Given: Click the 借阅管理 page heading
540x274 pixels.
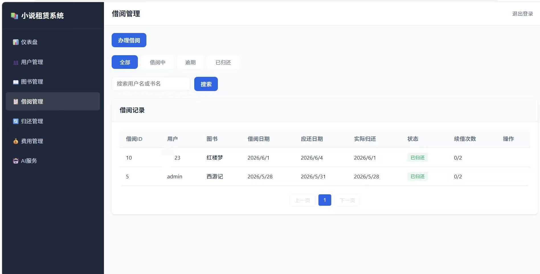Looking at the screenshot, I should (x=126, y=14).
